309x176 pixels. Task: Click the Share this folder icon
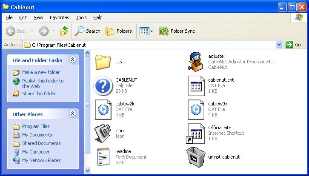[16, 94]
